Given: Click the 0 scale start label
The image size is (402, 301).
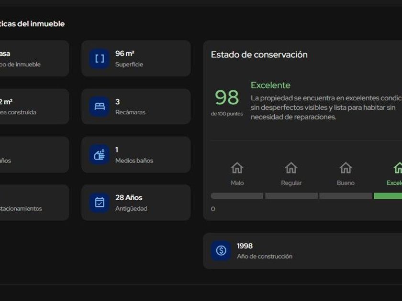Looking at the screenshot, I should [x=213, y=209].
